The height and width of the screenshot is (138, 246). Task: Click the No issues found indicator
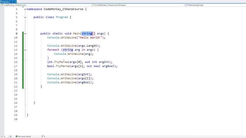point(23,136)
